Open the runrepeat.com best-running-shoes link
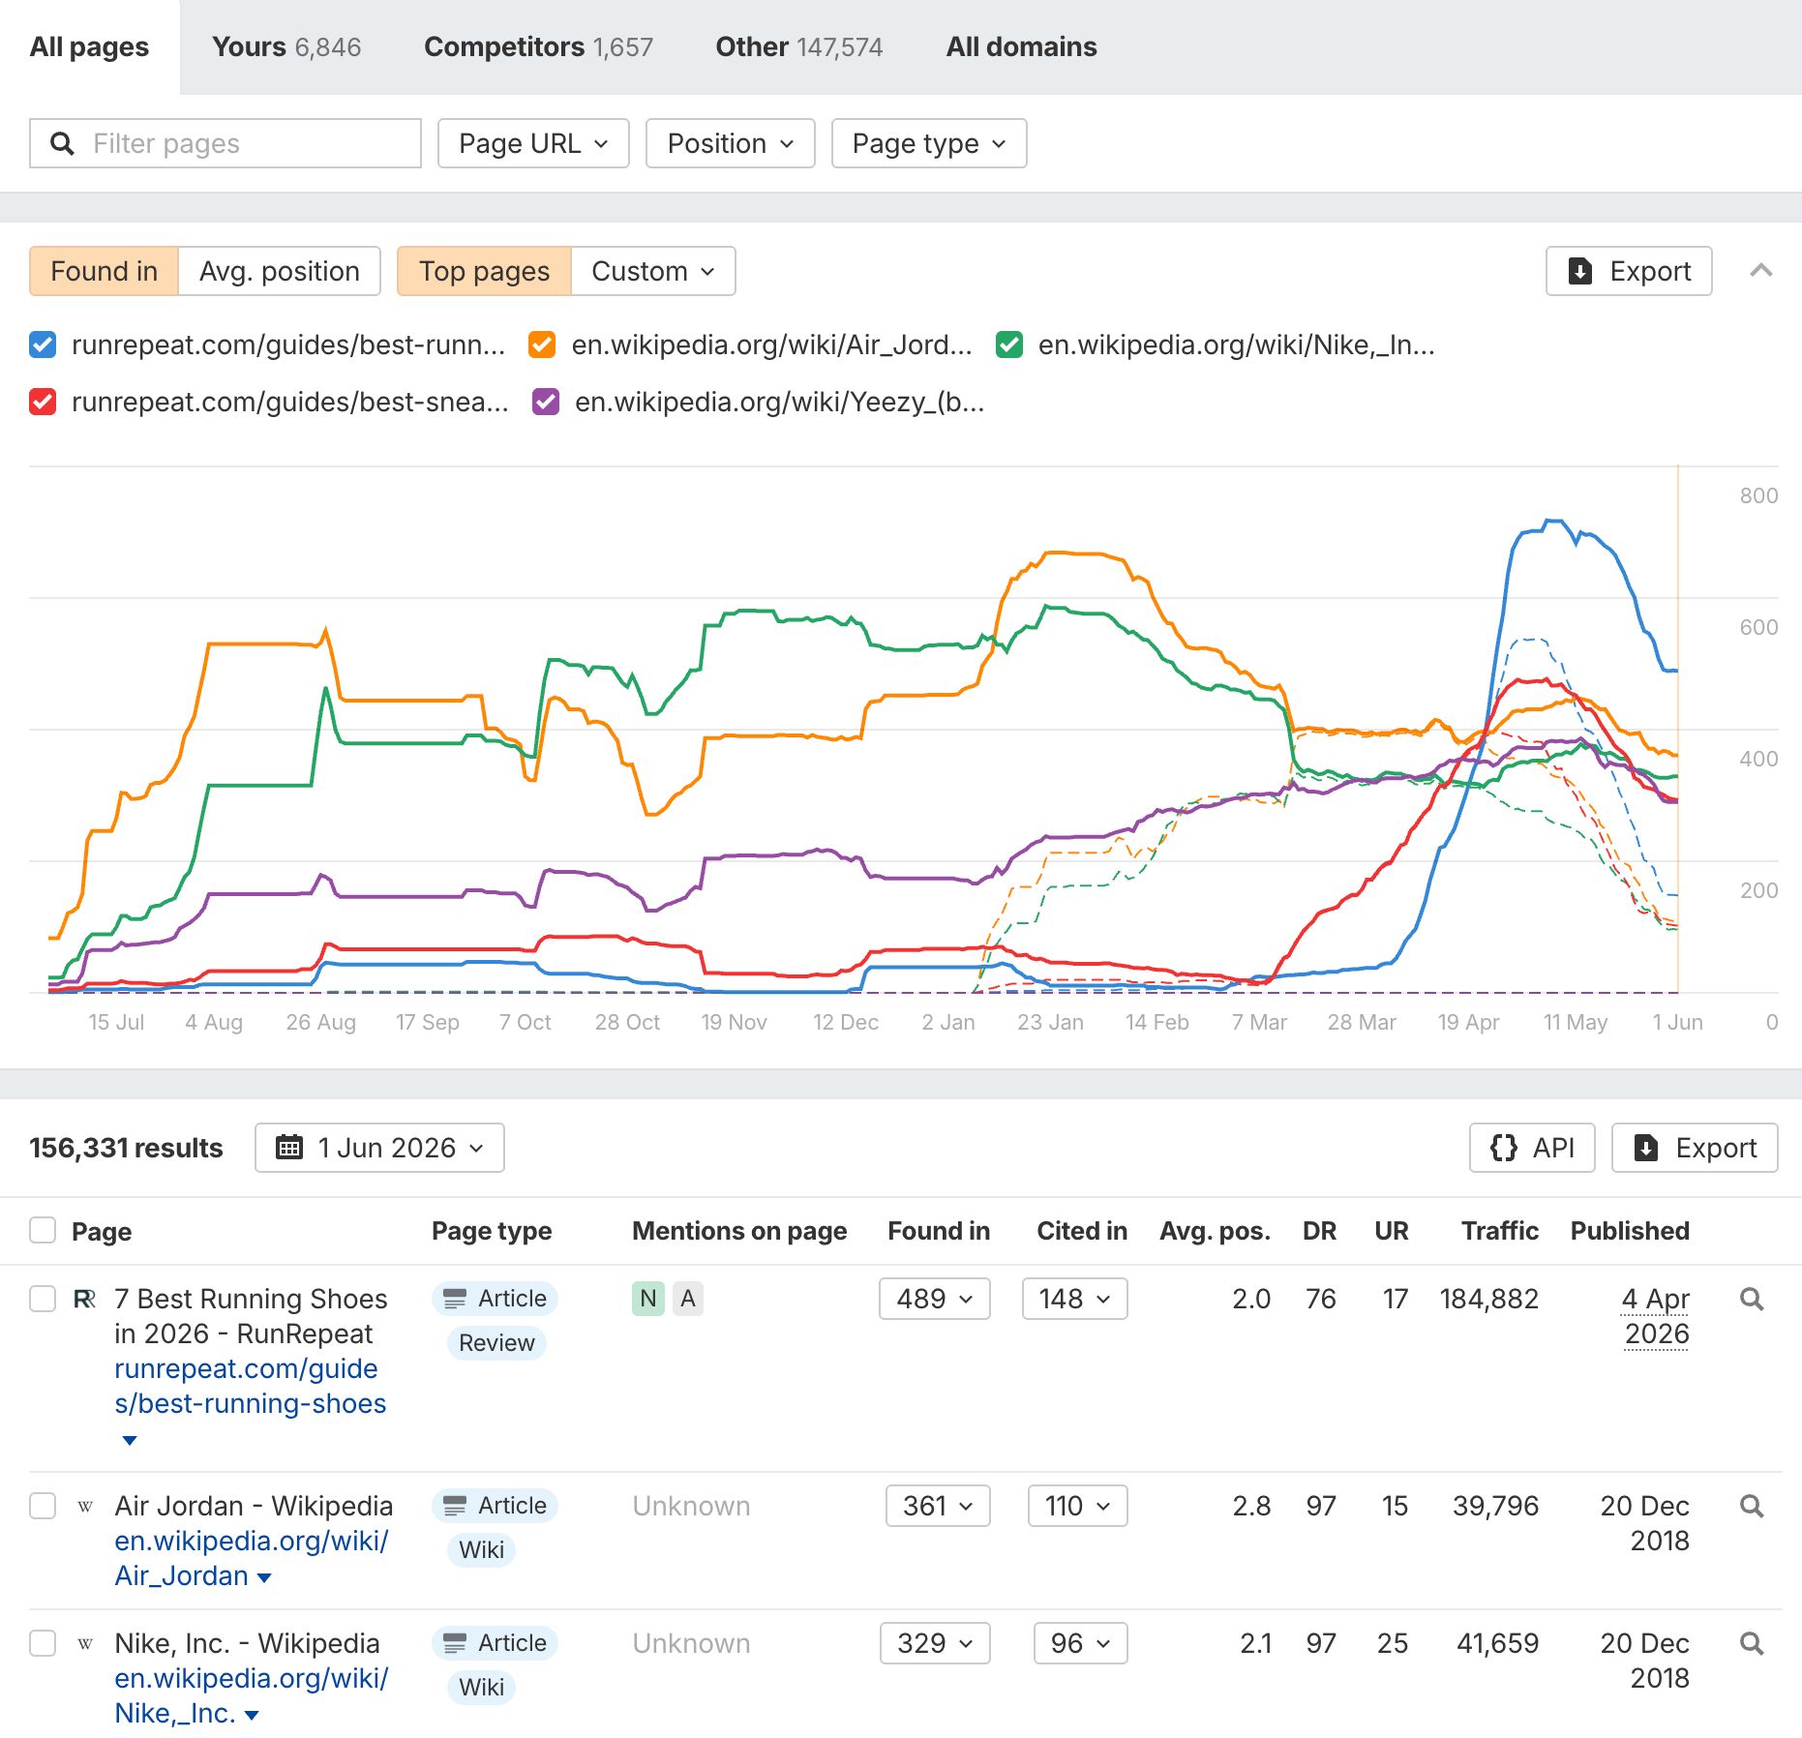Image resolution: width=1802 pixels, height=1738 pixels. tap(250, 1386)
